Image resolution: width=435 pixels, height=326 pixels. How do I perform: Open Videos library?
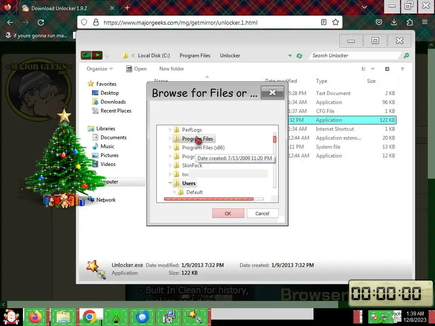108,164
